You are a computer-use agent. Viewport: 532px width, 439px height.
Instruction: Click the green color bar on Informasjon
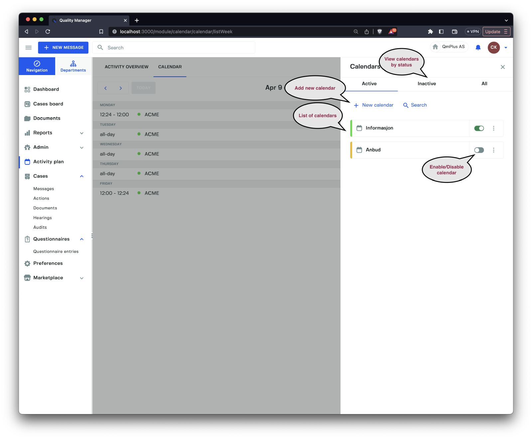[351, 128]
